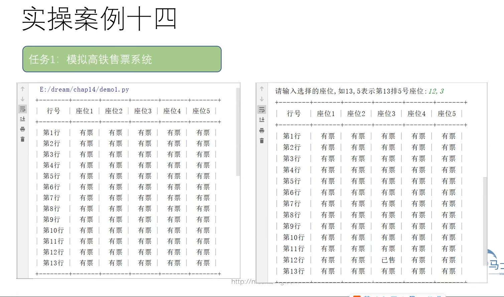
Task: Click the 座位5 header in right console
Action: 447,114
